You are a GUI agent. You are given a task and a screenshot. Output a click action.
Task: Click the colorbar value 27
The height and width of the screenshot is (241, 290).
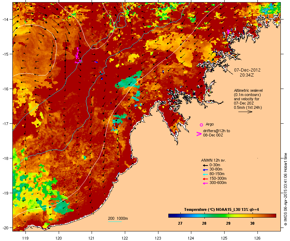point(180,223)
